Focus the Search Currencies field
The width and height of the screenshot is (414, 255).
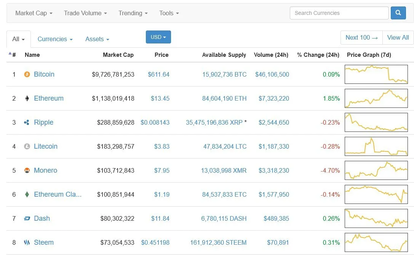(339, 13)
